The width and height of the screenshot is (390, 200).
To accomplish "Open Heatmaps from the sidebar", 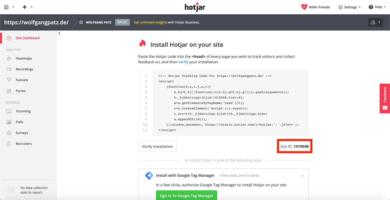I will tap(24, 58).
